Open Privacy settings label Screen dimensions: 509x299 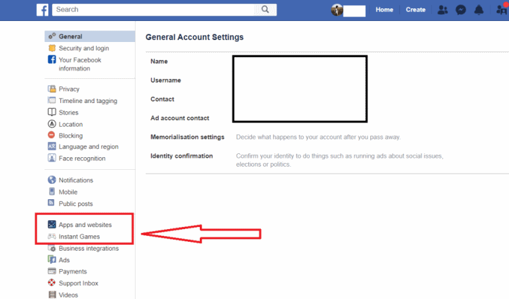[69, 89]
